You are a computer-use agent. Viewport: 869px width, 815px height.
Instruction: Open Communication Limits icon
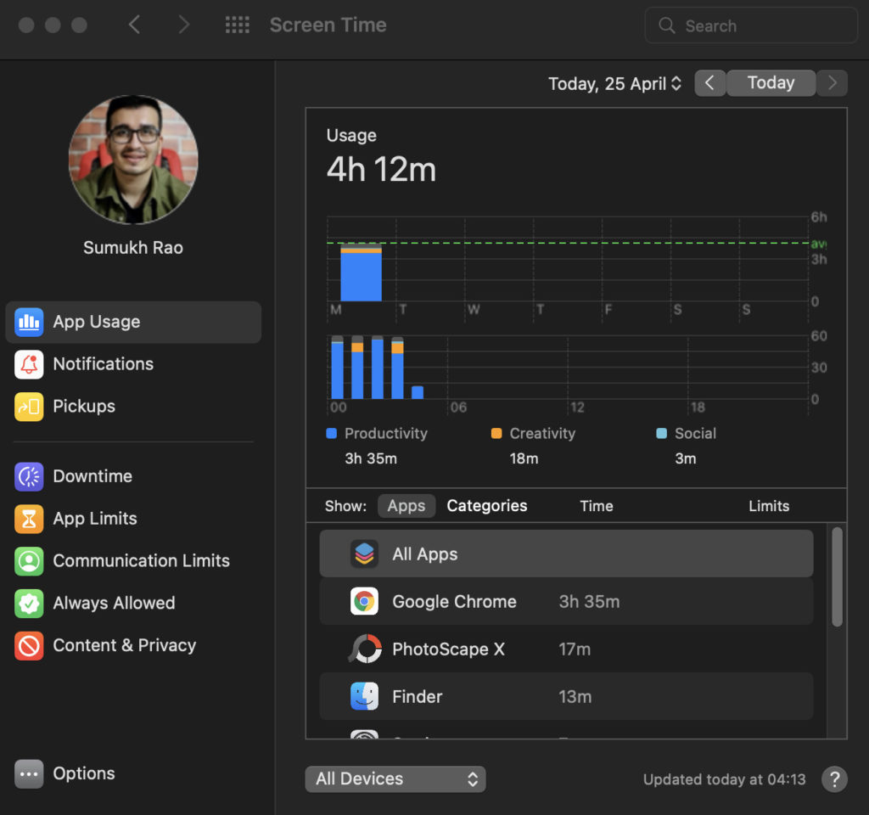point(29,560)
